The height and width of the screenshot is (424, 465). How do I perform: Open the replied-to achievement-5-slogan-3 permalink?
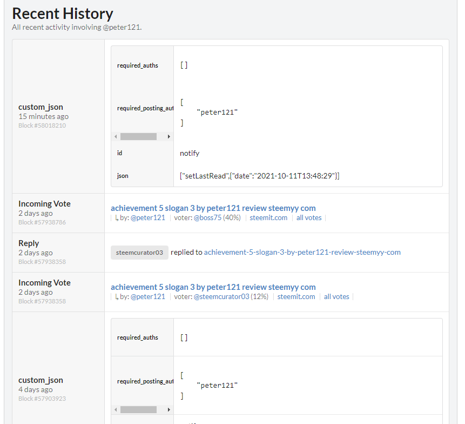pos(302,252)
